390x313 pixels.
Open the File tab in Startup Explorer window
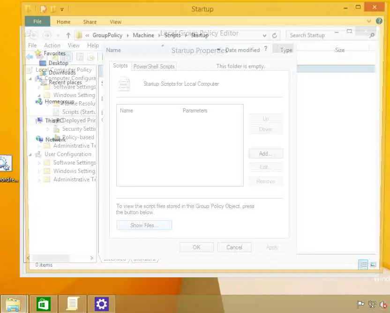[37, 22]
